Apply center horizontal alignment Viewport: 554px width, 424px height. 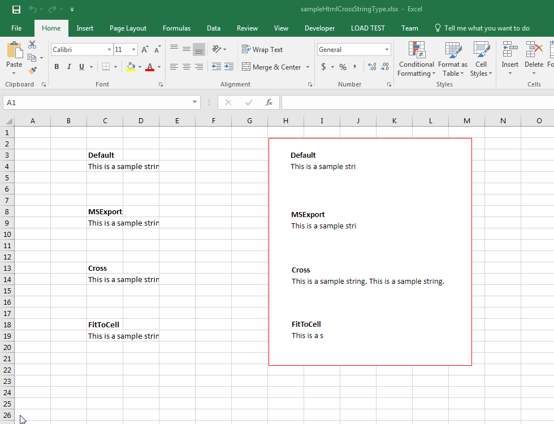pyautogui.click(x=187, y=67)
